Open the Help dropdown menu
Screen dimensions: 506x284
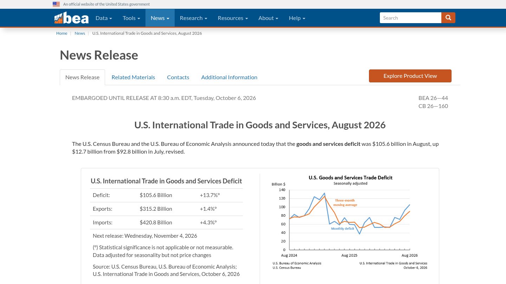[x=297, y=18]
